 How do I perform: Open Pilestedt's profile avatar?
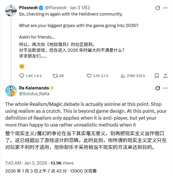[11, 10]
